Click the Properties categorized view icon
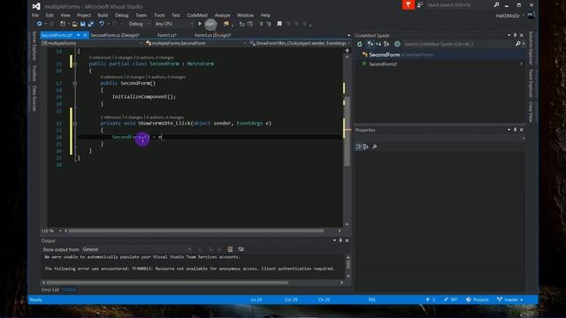Image resolution: width=566 pixels, height=318 pixels. point(358,147)
